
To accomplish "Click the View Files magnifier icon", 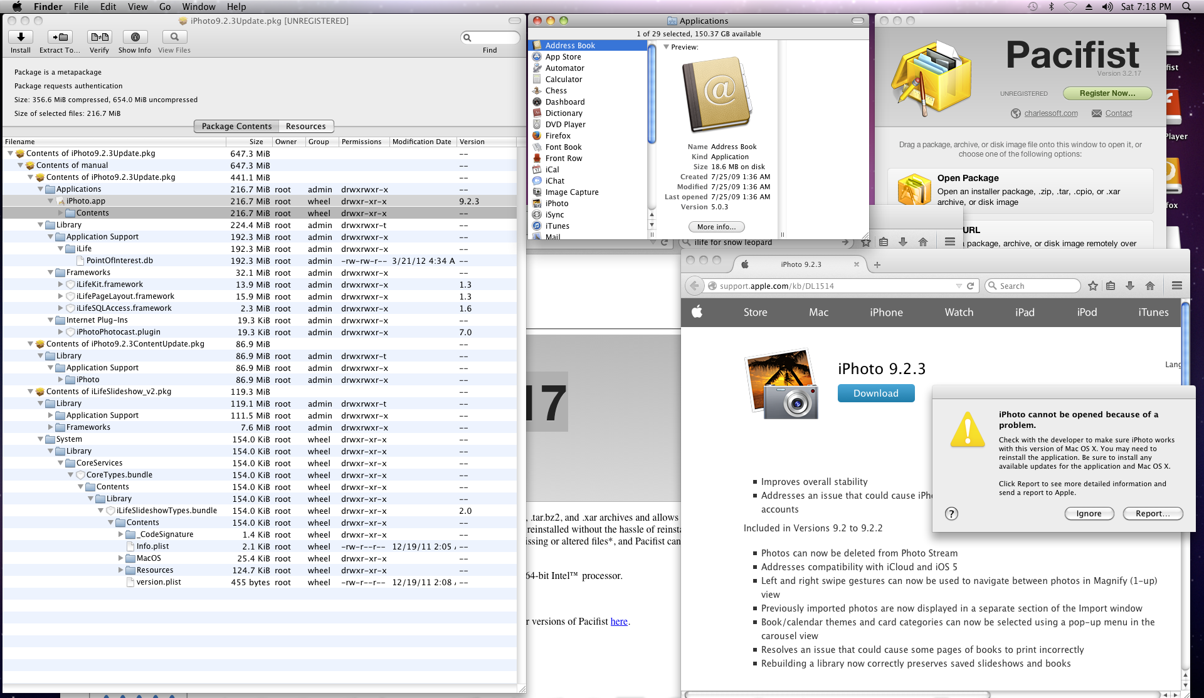I will [x=174, y=37].
